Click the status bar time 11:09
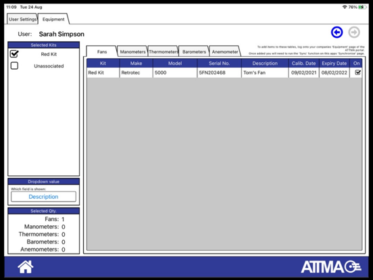This screenshot has width=373, height=280. 11,7
